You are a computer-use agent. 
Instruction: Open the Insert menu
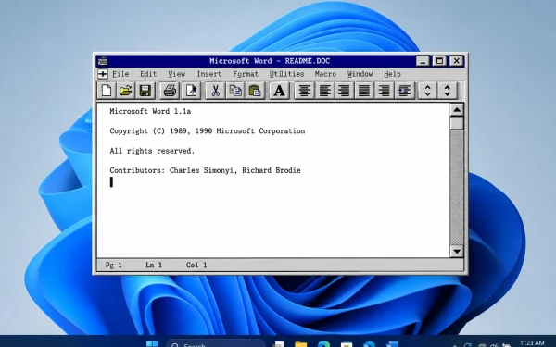click(x=209, y=74)
